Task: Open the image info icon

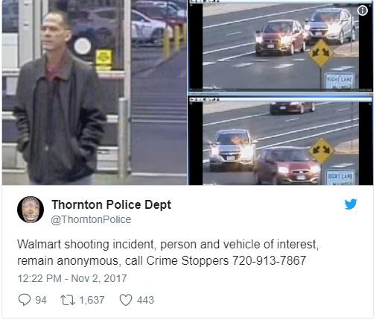Action: click(x=363, y=10)
